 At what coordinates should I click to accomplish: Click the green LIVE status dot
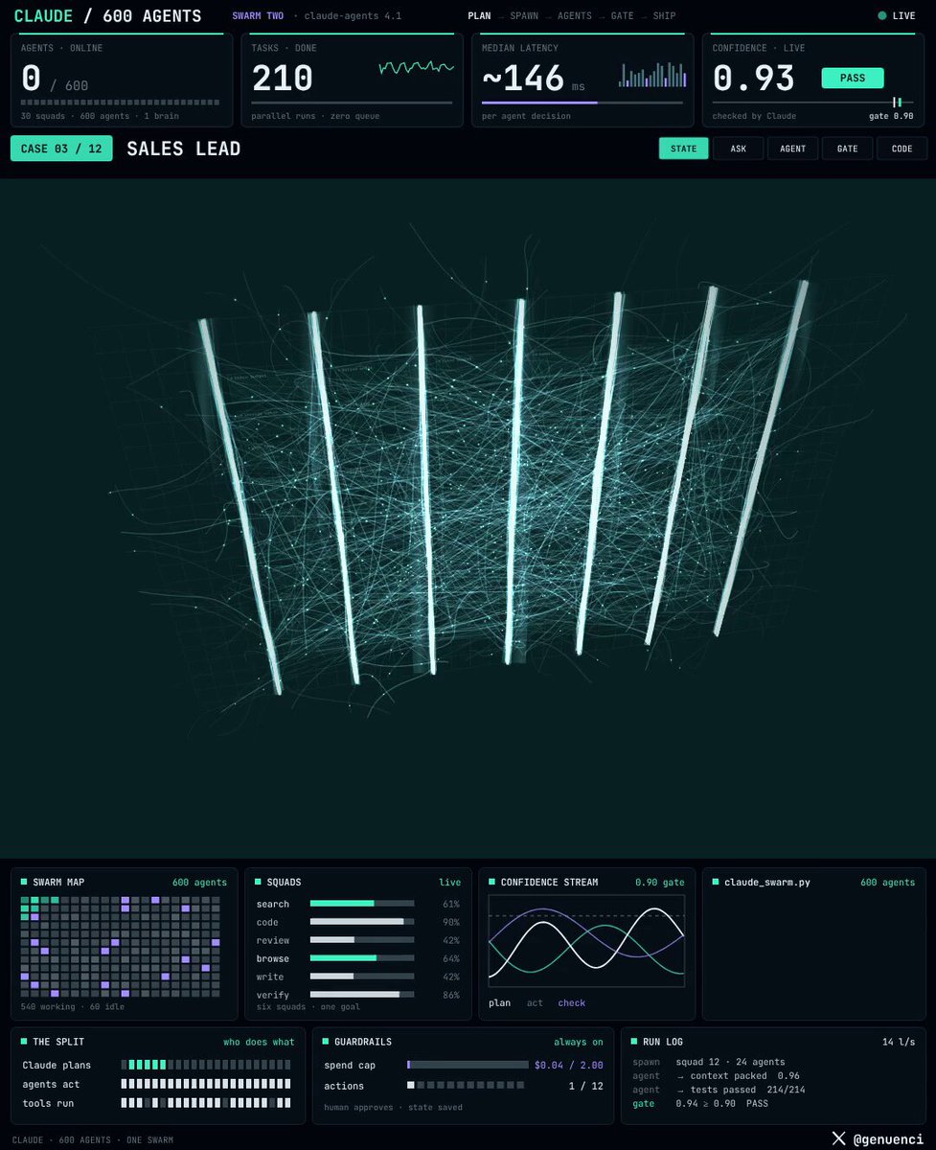click(882, 15)
